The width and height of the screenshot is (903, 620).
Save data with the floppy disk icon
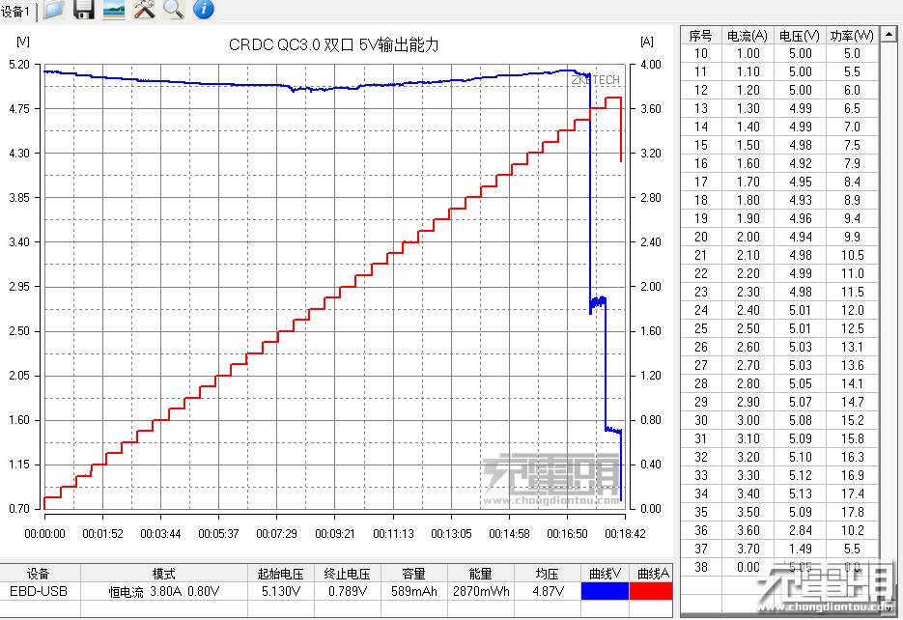point(83,10)
